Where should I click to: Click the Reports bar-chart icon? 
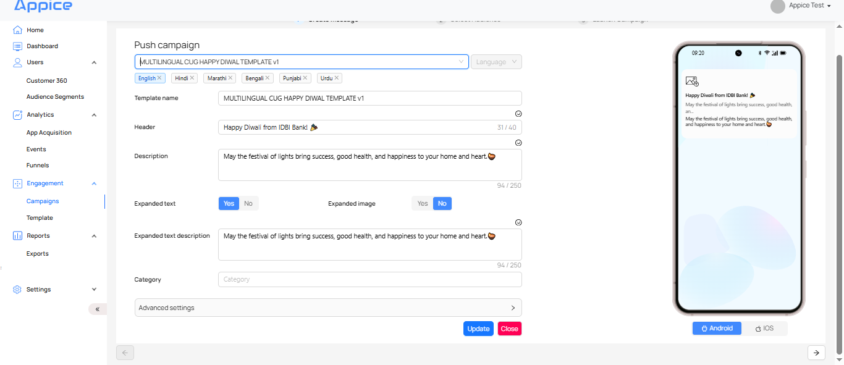click(x=17, y=235)
